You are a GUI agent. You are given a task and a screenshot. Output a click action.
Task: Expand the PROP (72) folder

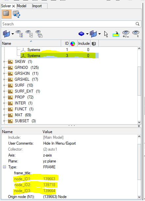pos(4,97)
